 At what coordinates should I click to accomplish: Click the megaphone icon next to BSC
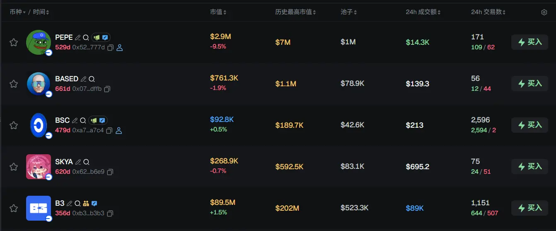coord(94,120)
